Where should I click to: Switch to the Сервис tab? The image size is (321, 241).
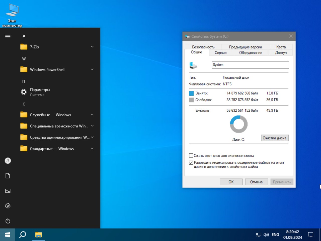point(220,53)
